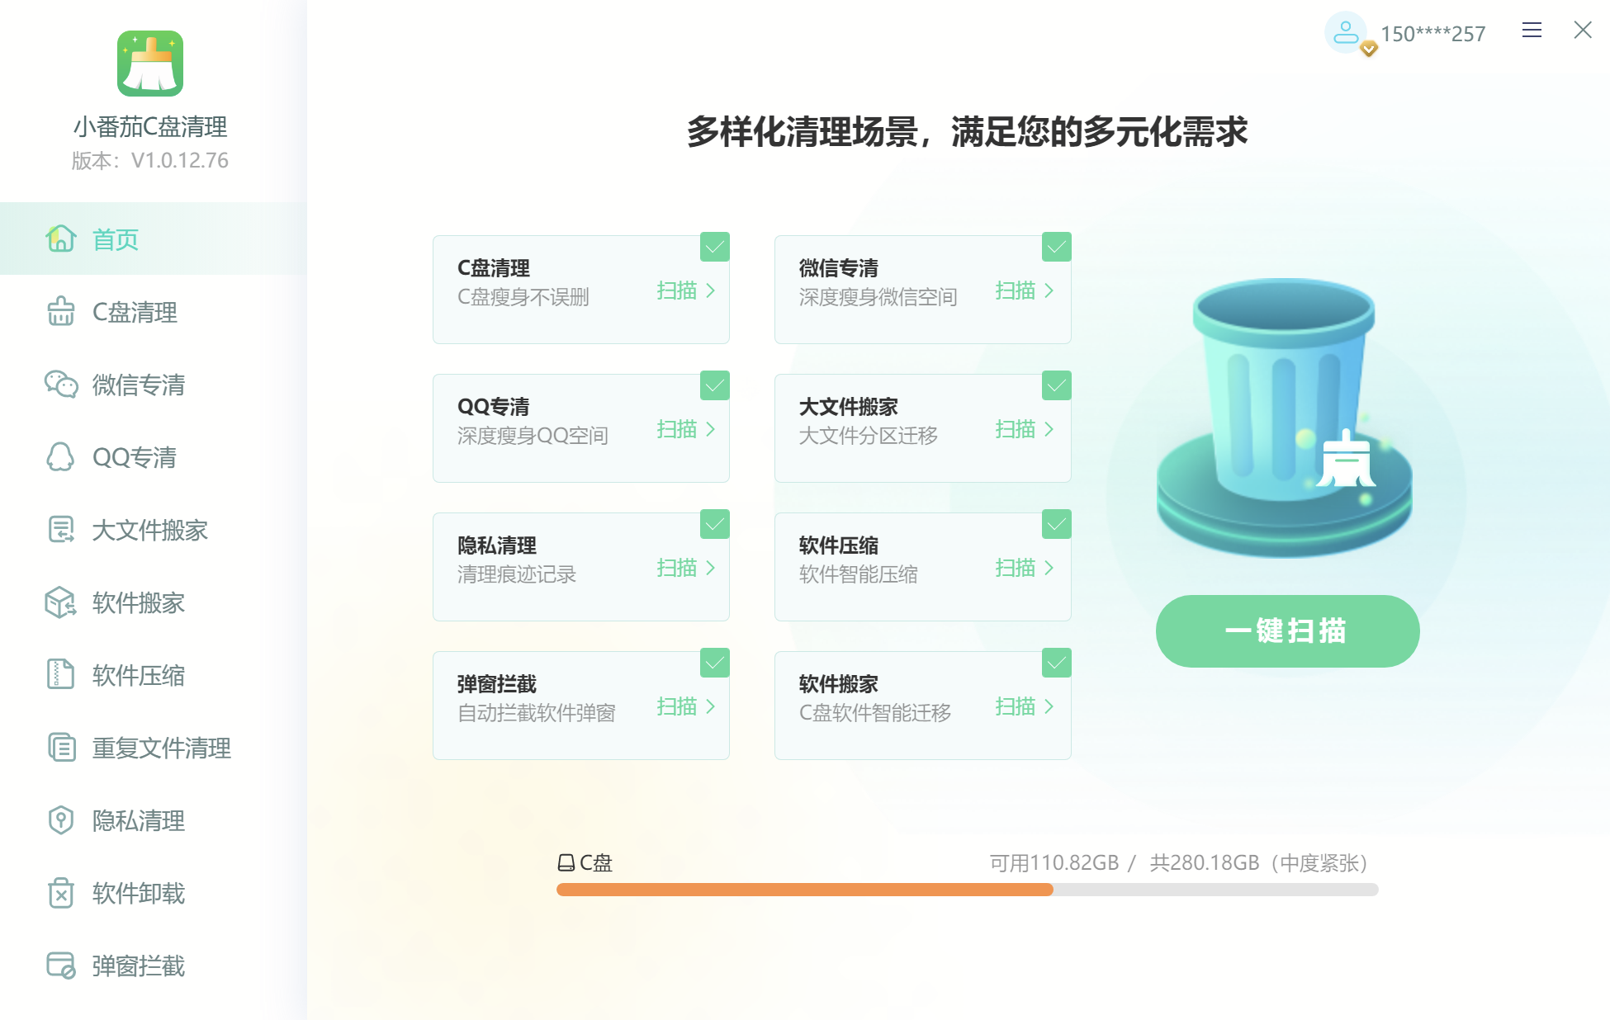
Task: Click the chevron arrow on QQ专清 card
Action: click(x=710, y=429)
